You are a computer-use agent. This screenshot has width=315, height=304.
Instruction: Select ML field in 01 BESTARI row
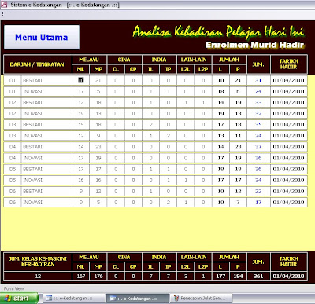81,80
